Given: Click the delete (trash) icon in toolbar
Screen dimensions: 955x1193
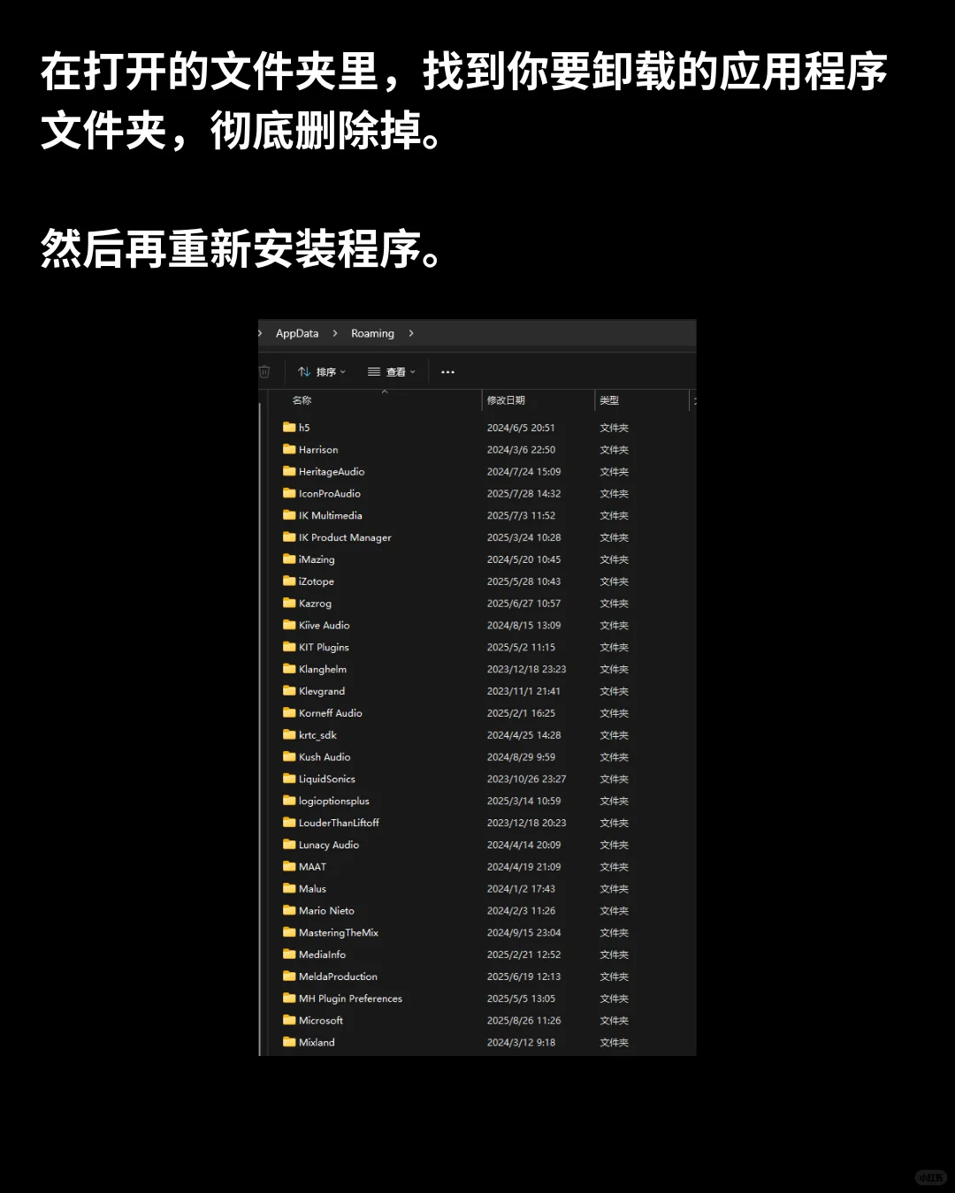Looking at the screenshot, I should tap(264, 371).
